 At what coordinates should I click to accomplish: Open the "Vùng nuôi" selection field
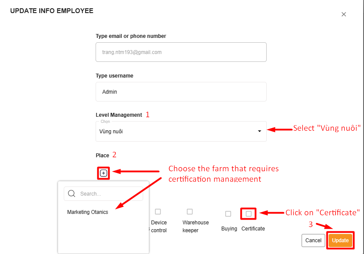click(x=175, y=131)
